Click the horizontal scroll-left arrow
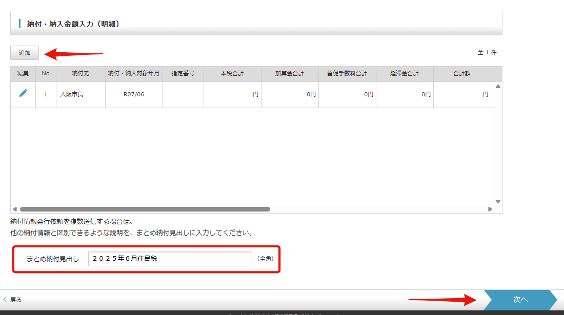The image size is (564, 315). (15, 209)
